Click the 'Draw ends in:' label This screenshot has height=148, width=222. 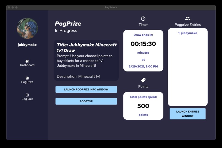point(143,35)
